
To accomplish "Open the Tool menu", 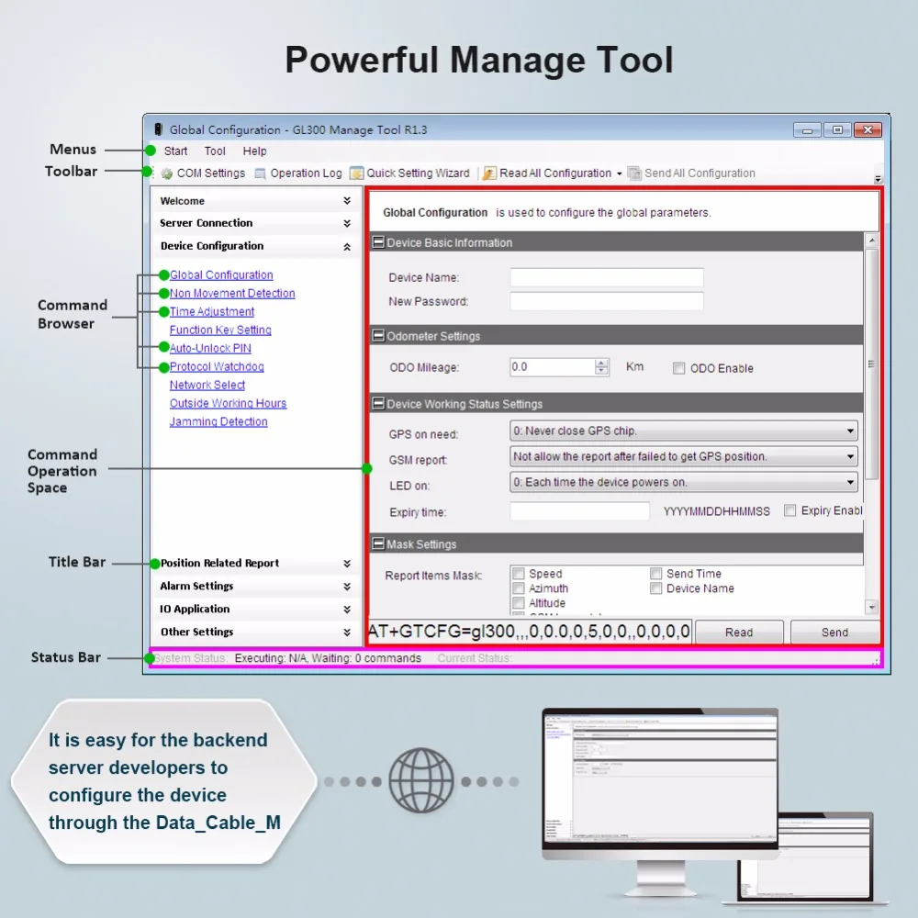I will (215, 151).
